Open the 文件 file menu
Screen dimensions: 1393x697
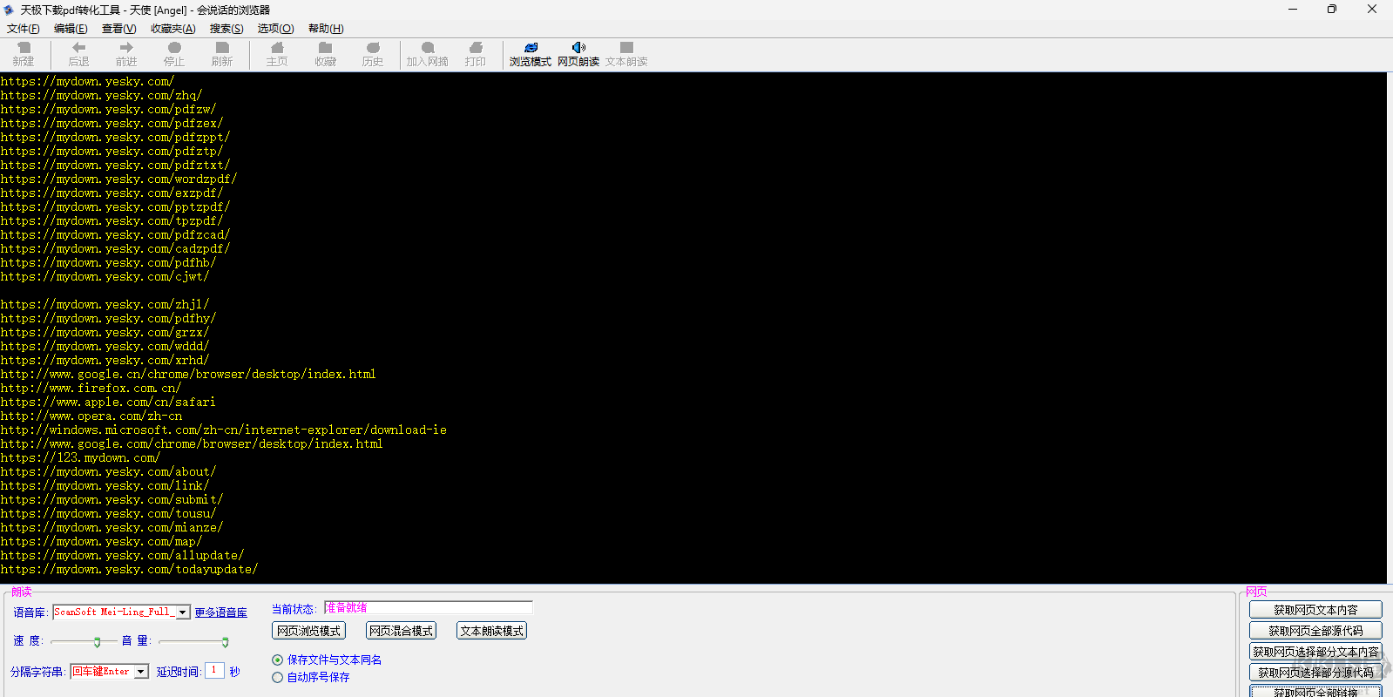tap(23, 29)
